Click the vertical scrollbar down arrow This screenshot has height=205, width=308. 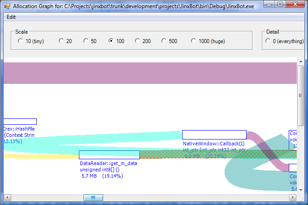[x=301, y=190]
